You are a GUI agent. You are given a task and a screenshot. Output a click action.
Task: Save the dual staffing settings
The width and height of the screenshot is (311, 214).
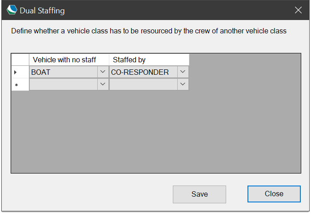(x=199, y=194)
